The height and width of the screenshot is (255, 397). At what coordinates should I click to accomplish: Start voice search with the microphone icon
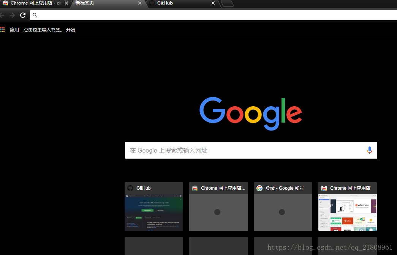click(369, 150)
